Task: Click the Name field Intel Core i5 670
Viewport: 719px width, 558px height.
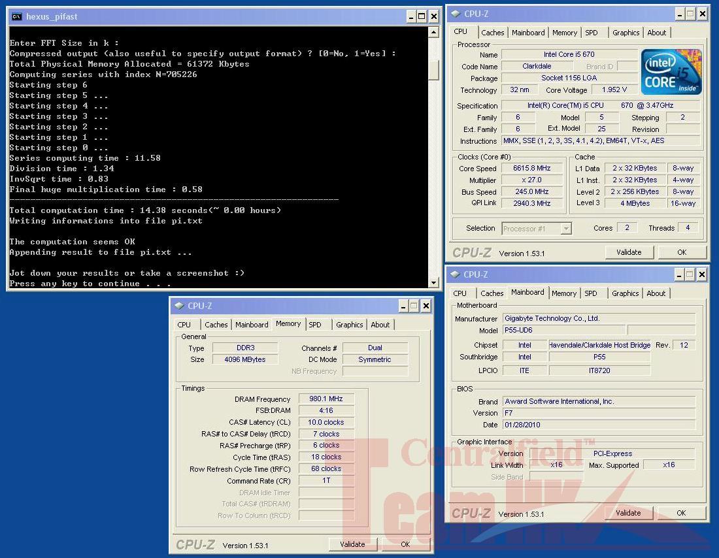Action: [x=569, y=55]
